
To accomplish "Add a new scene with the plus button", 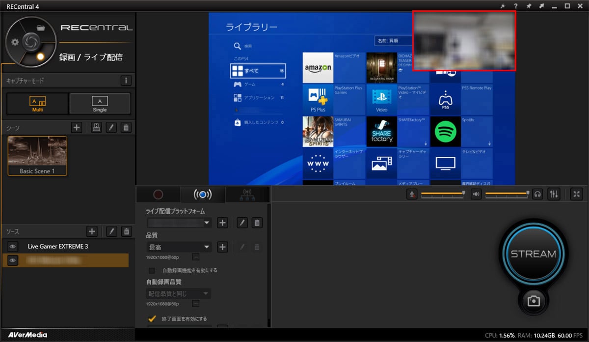I will [x=77, y=128].
